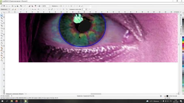Viewport: 184px width, 103px height.
Task: Select the Text tool in the toolbox
Action: (x=1, y=38)
